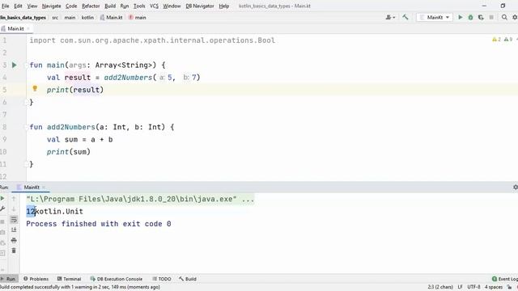The width and height of the screenshot is (518, 291).
Task: Open the Run tool window button
Action: pos(8,279)
